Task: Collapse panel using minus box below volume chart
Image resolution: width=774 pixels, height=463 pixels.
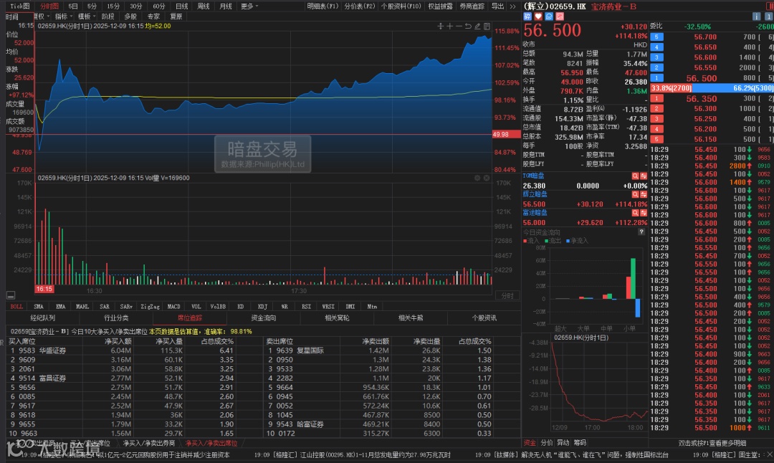Action: [10, 296]
